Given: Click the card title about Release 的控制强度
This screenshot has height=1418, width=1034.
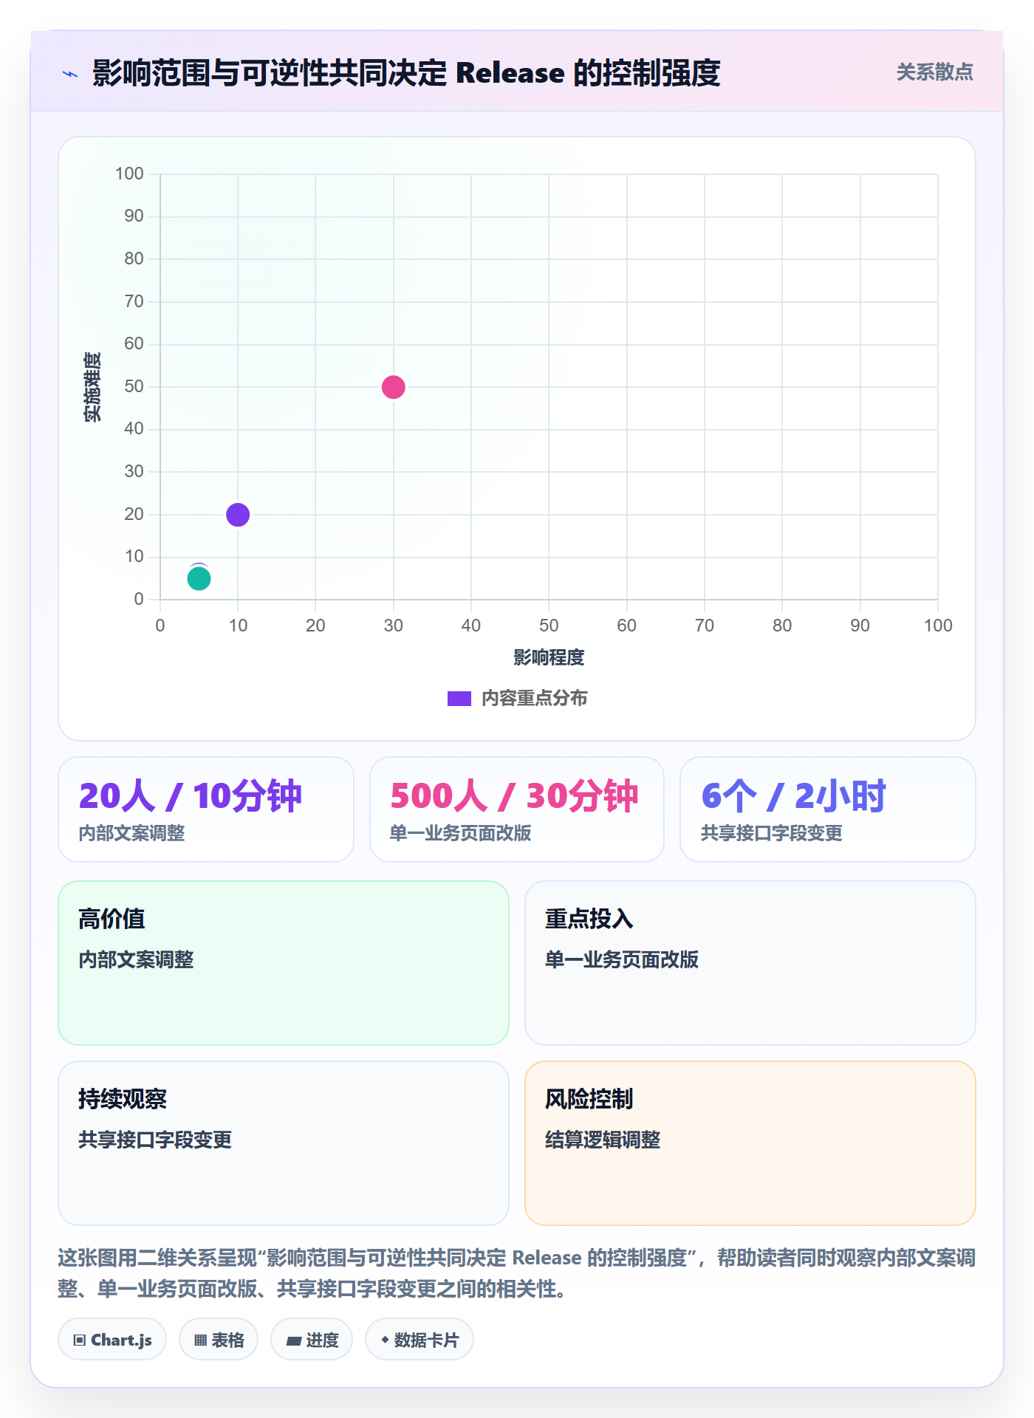Looking at the screenshot, I should pos(406,73).
